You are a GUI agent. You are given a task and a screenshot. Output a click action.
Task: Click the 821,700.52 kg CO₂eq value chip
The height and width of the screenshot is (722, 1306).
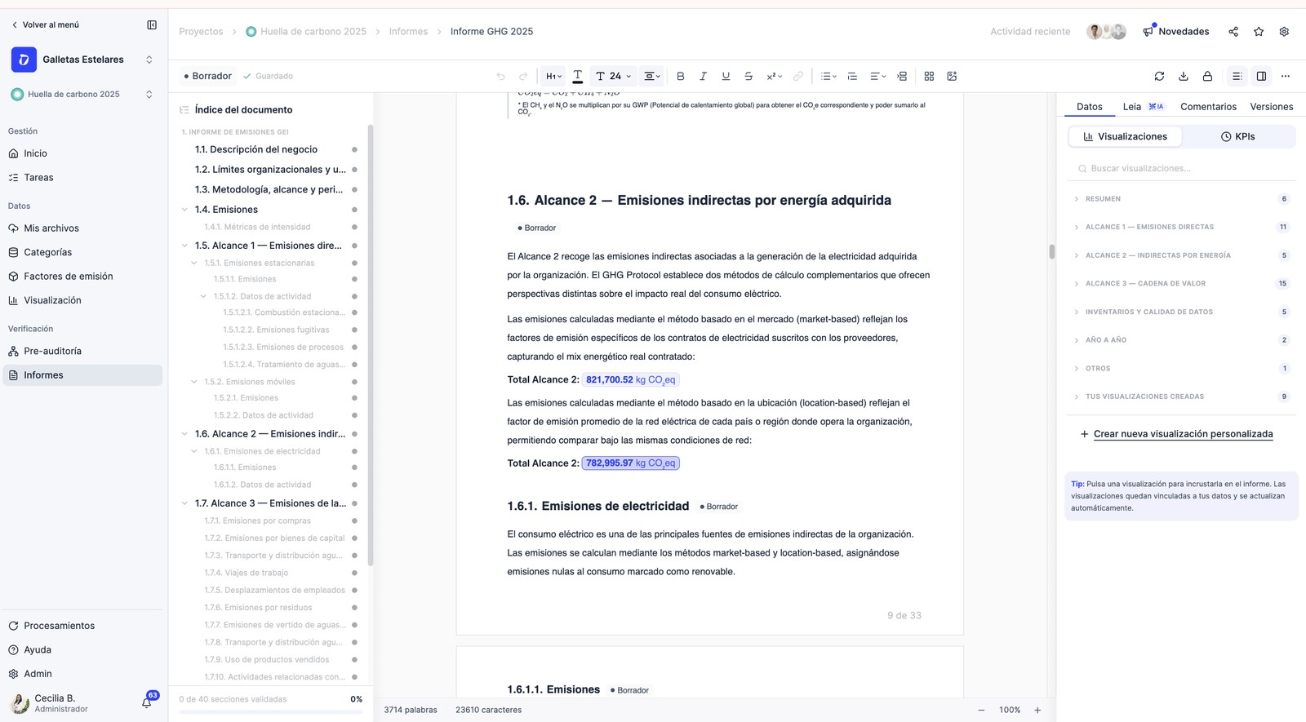pos(631,379)
